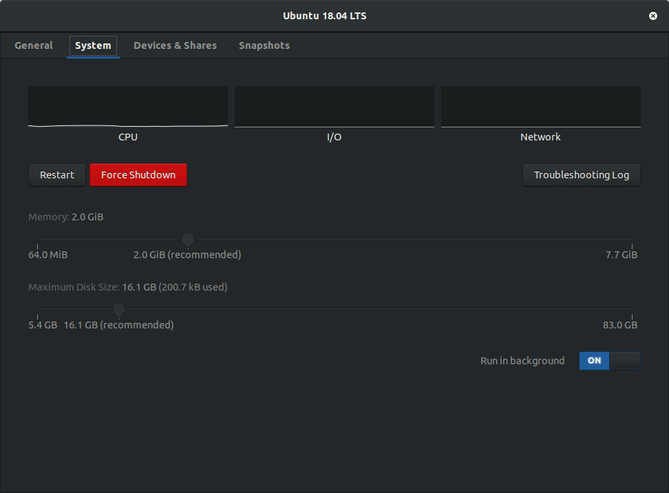The height and width of the screenshot is (493, 669).
Task: Click the red Force Shutdown button
Action: click(x=138, y=175)
